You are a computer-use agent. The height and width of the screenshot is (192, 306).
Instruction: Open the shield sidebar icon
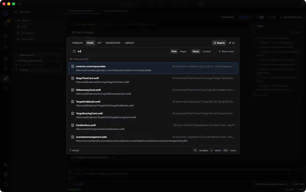point(6,69)
